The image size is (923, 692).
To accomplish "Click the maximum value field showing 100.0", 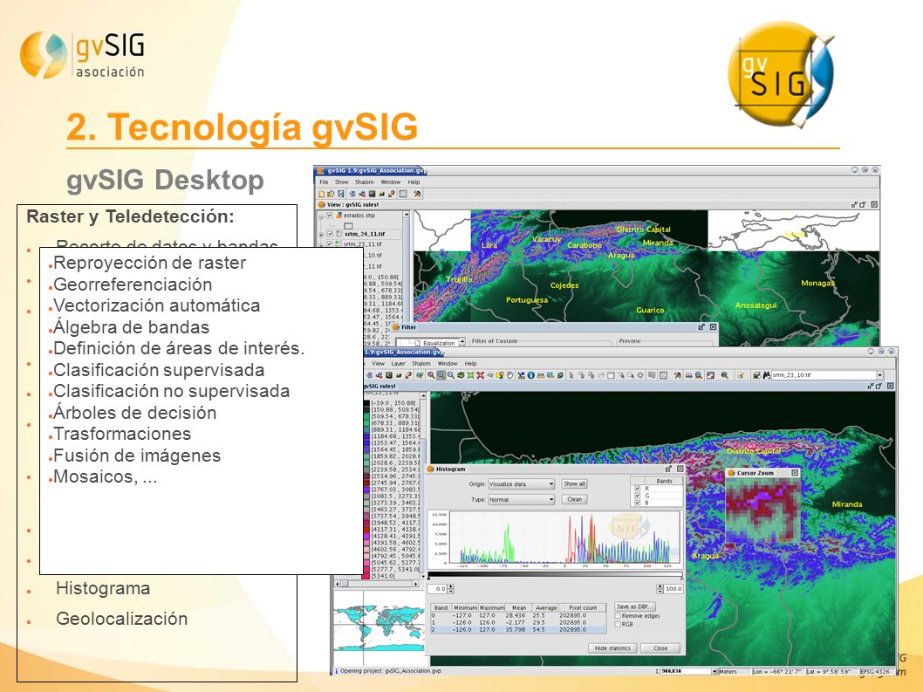I will click(674, 589).
